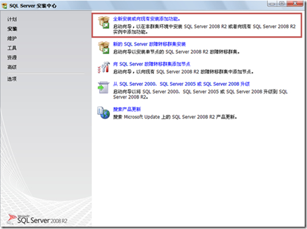Click description text about adding node to existing cluster

tap(183, 72)
